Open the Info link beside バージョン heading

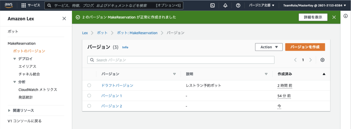click(125, 47)
